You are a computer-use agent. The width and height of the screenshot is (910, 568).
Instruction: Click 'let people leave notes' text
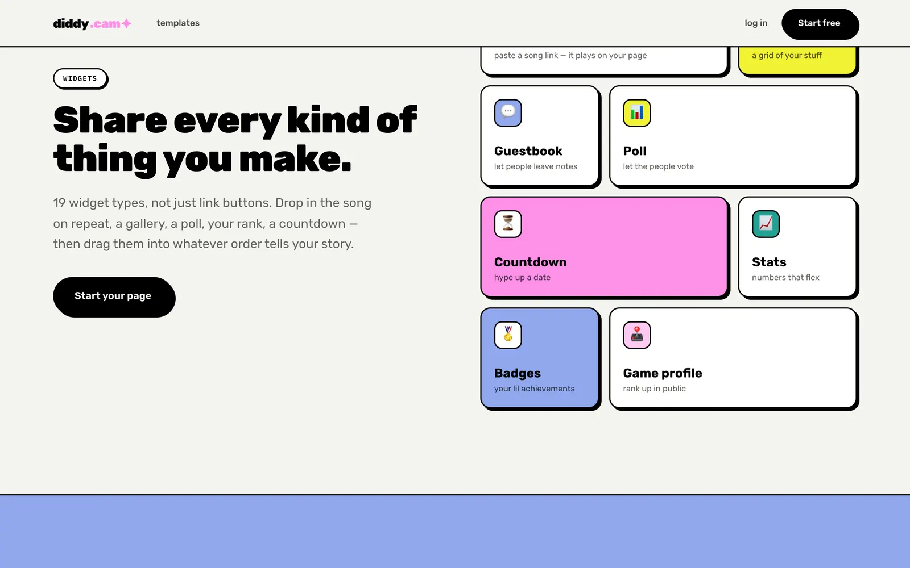[x=536, y=166]
